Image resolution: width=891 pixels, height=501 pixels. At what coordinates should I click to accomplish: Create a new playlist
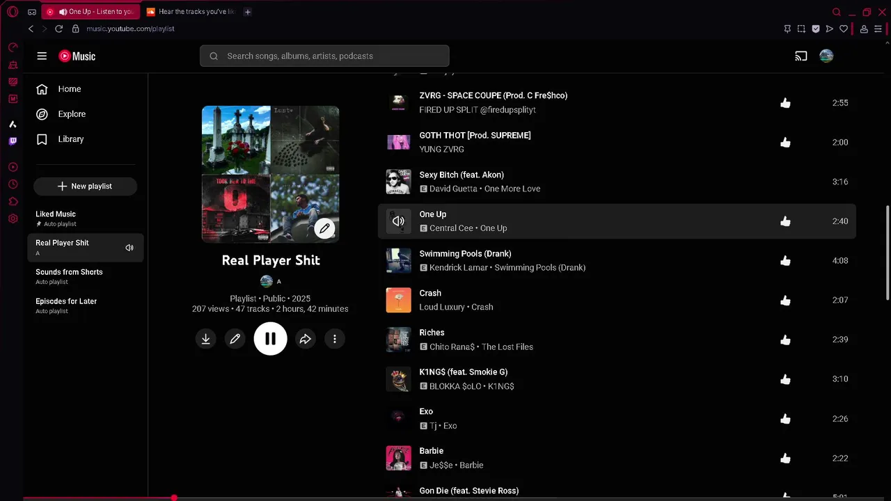(x=85, y=186)
